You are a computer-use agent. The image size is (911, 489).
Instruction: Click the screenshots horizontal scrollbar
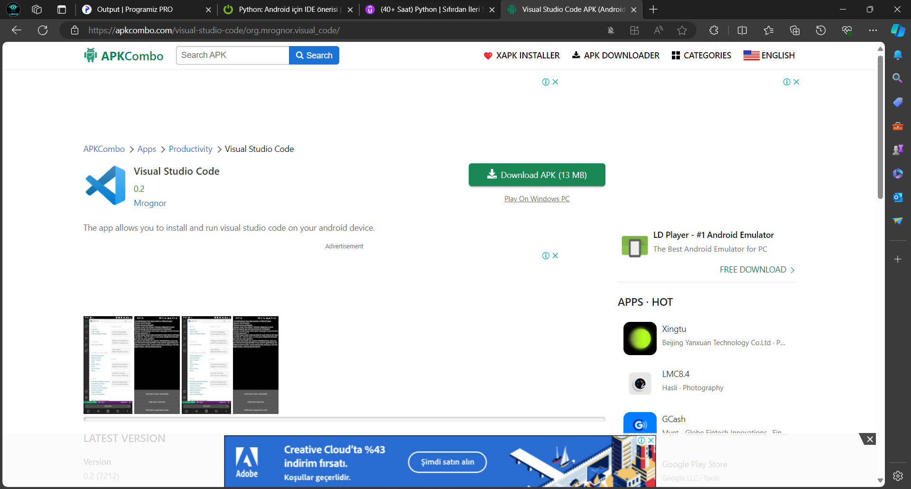click(344, 419)
